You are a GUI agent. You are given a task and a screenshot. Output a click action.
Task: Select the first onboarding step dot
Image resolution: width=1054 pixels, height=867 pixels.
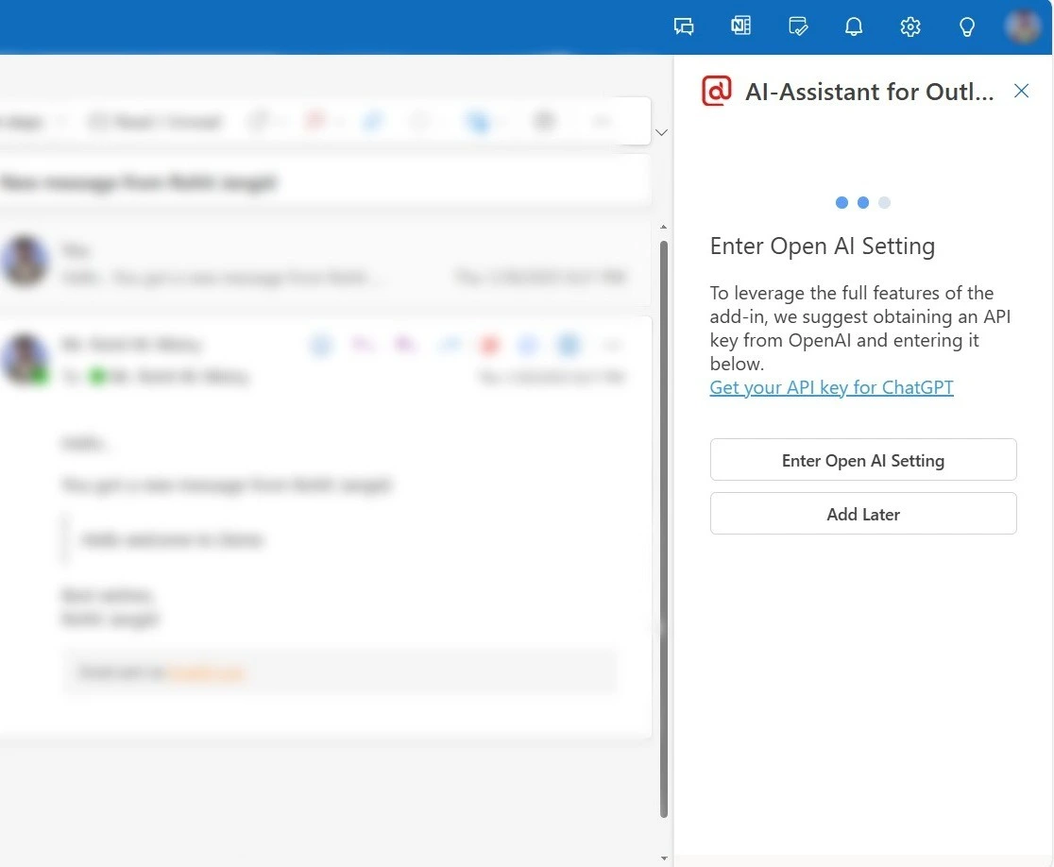click(841, 202)
